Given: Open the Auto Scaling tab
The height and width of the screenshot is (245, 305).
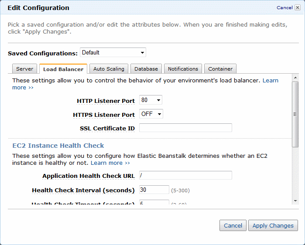Looking at the screenshot, I should pyautogui.click(x=109, y=69).
